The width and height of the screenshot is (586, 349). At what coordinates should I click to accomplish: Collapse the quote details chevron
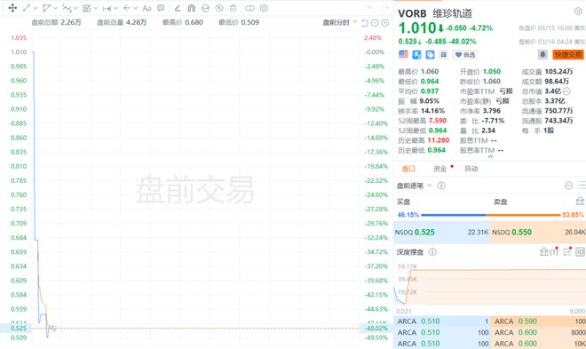click(490, 157)
